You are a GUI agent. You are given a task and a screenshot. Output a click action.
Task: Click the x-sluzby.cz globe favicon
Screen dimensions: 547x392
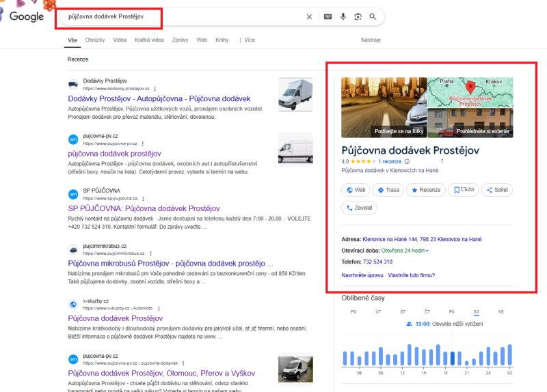click(x=73, y=304)
